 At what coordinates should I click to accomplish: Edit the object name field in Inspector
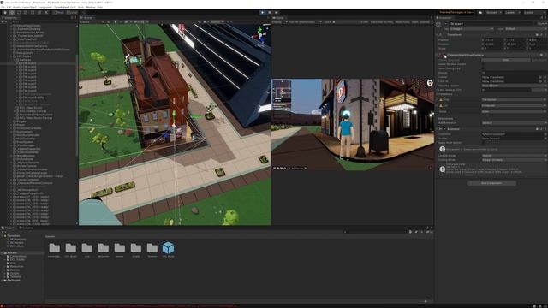click(491, 24)
